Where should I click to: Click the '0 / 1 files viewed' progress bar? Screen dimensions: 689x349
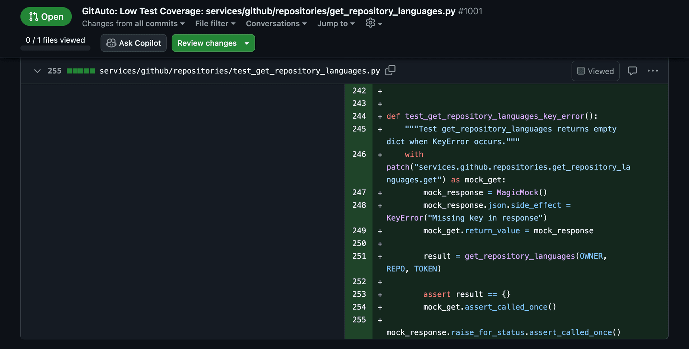click(55, 48)
